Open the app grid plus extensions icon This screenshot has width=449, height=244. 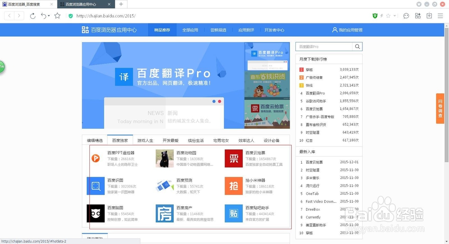(418, 16)
